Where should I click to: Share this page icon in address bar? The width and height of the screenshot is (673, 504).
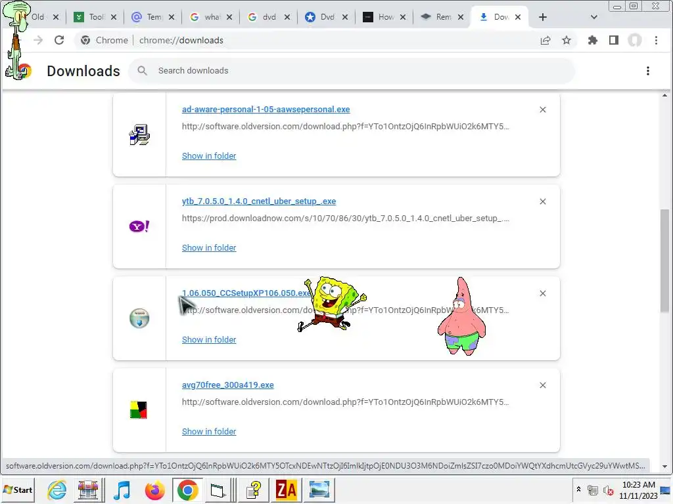[x=545, y=40]
